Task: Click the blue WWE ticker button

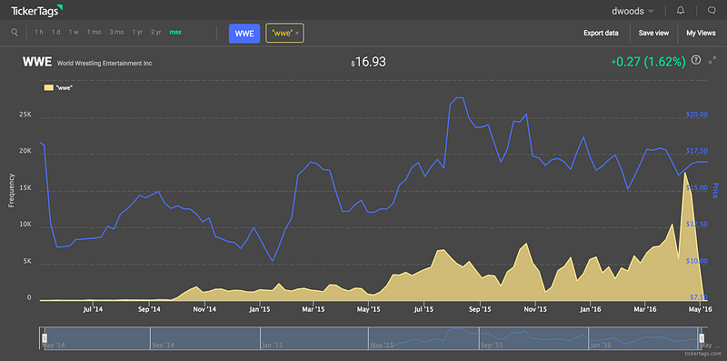Action: 244,34
